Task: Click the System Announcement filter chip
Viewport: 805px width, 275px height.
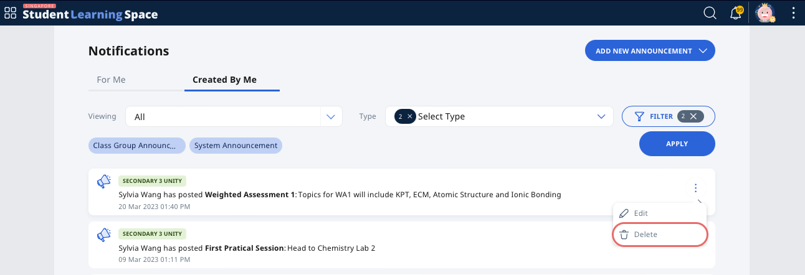Action: (236, 146)
